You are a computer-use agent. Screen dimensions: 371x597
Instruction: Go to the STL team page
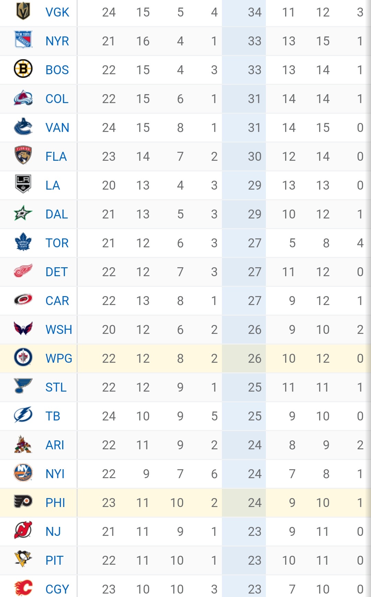[56, 387]
